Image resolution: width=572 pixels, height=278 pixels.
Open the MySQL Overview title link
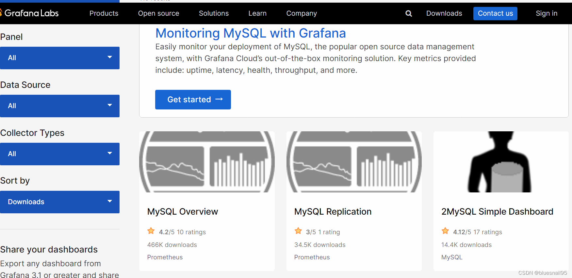point(183,212)
